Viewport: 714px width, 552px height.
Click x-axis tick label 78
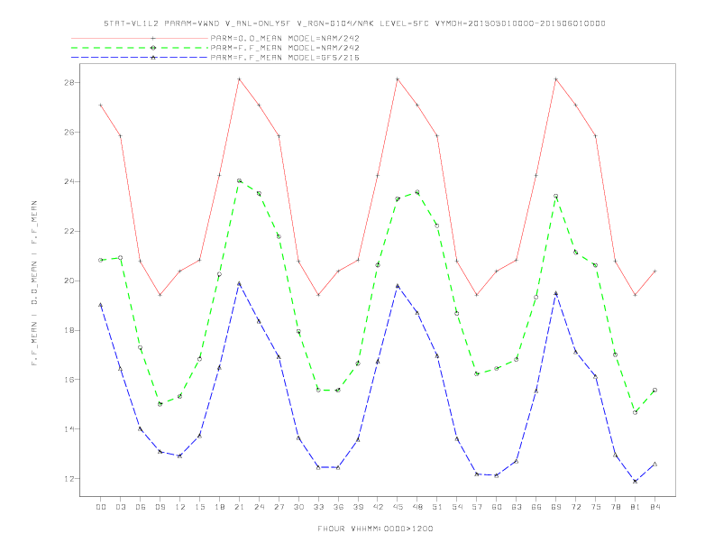click(x=615, y=507)
